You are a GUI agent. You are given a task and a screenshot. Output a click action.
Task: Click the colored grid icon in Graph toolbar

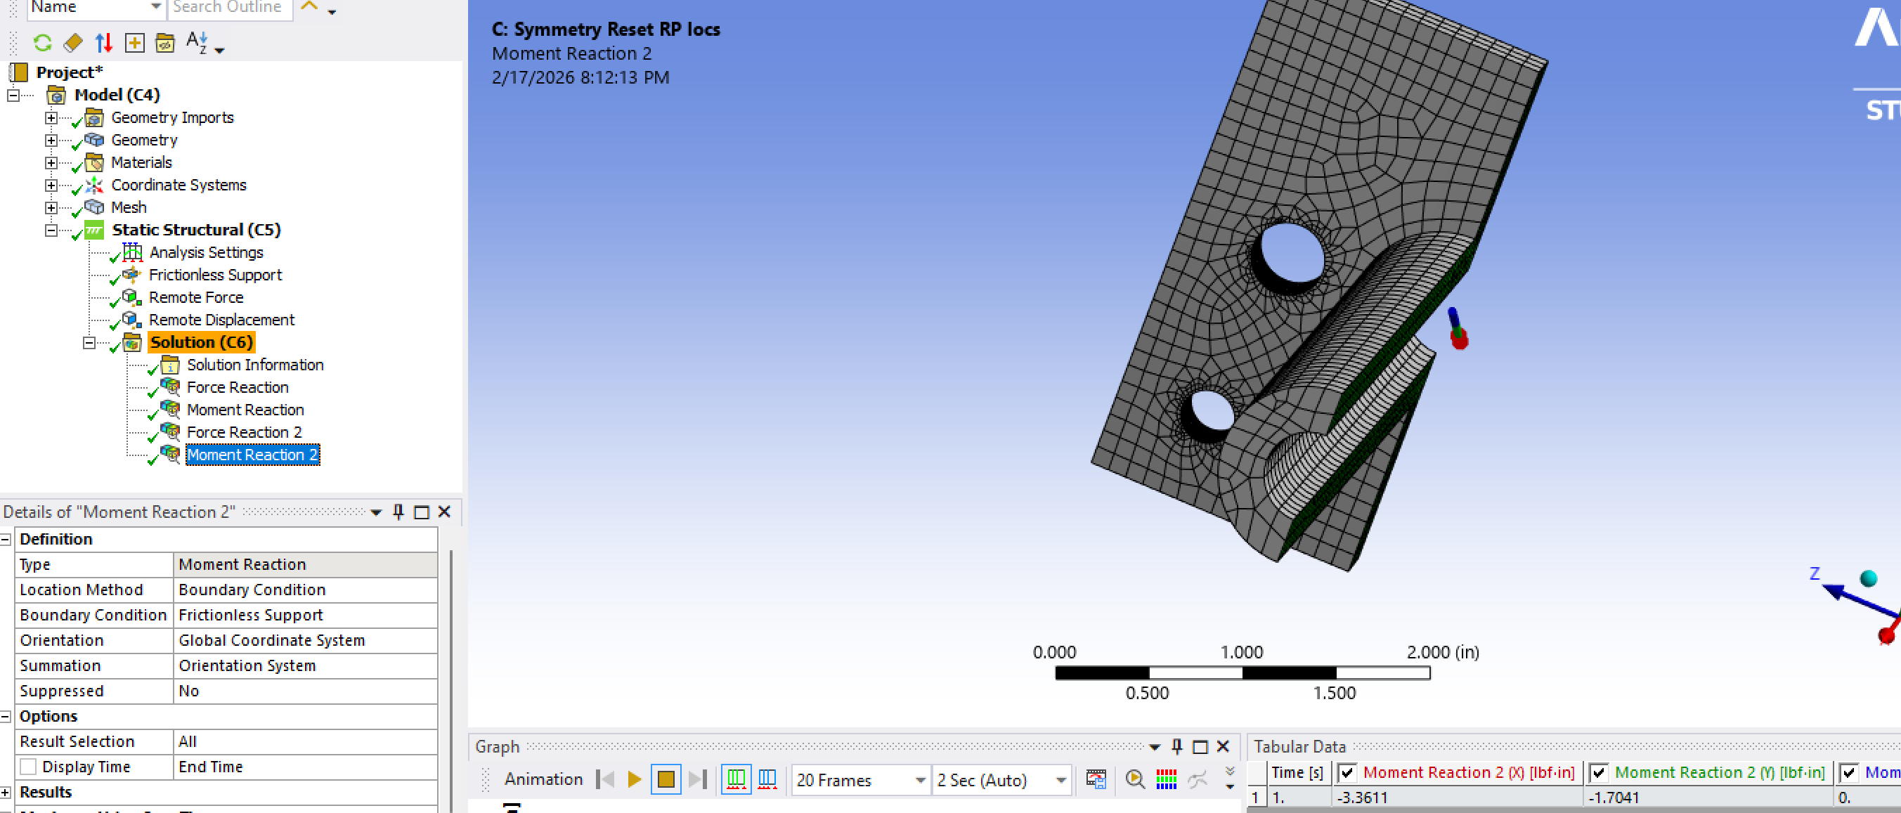1166,780
